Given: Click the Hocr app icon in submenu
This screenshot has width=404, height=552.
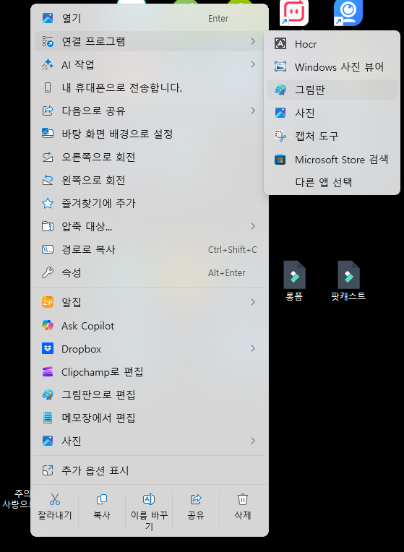Looking at the screenshot, I should tap(280, 43).
